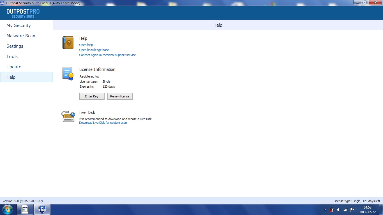
Task: Close the Outpost Security Suite window
Action: coord(375,2)
